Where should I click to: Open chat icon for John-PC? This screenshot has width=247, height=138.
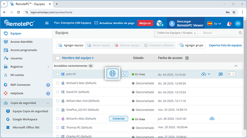pos(221,74)
